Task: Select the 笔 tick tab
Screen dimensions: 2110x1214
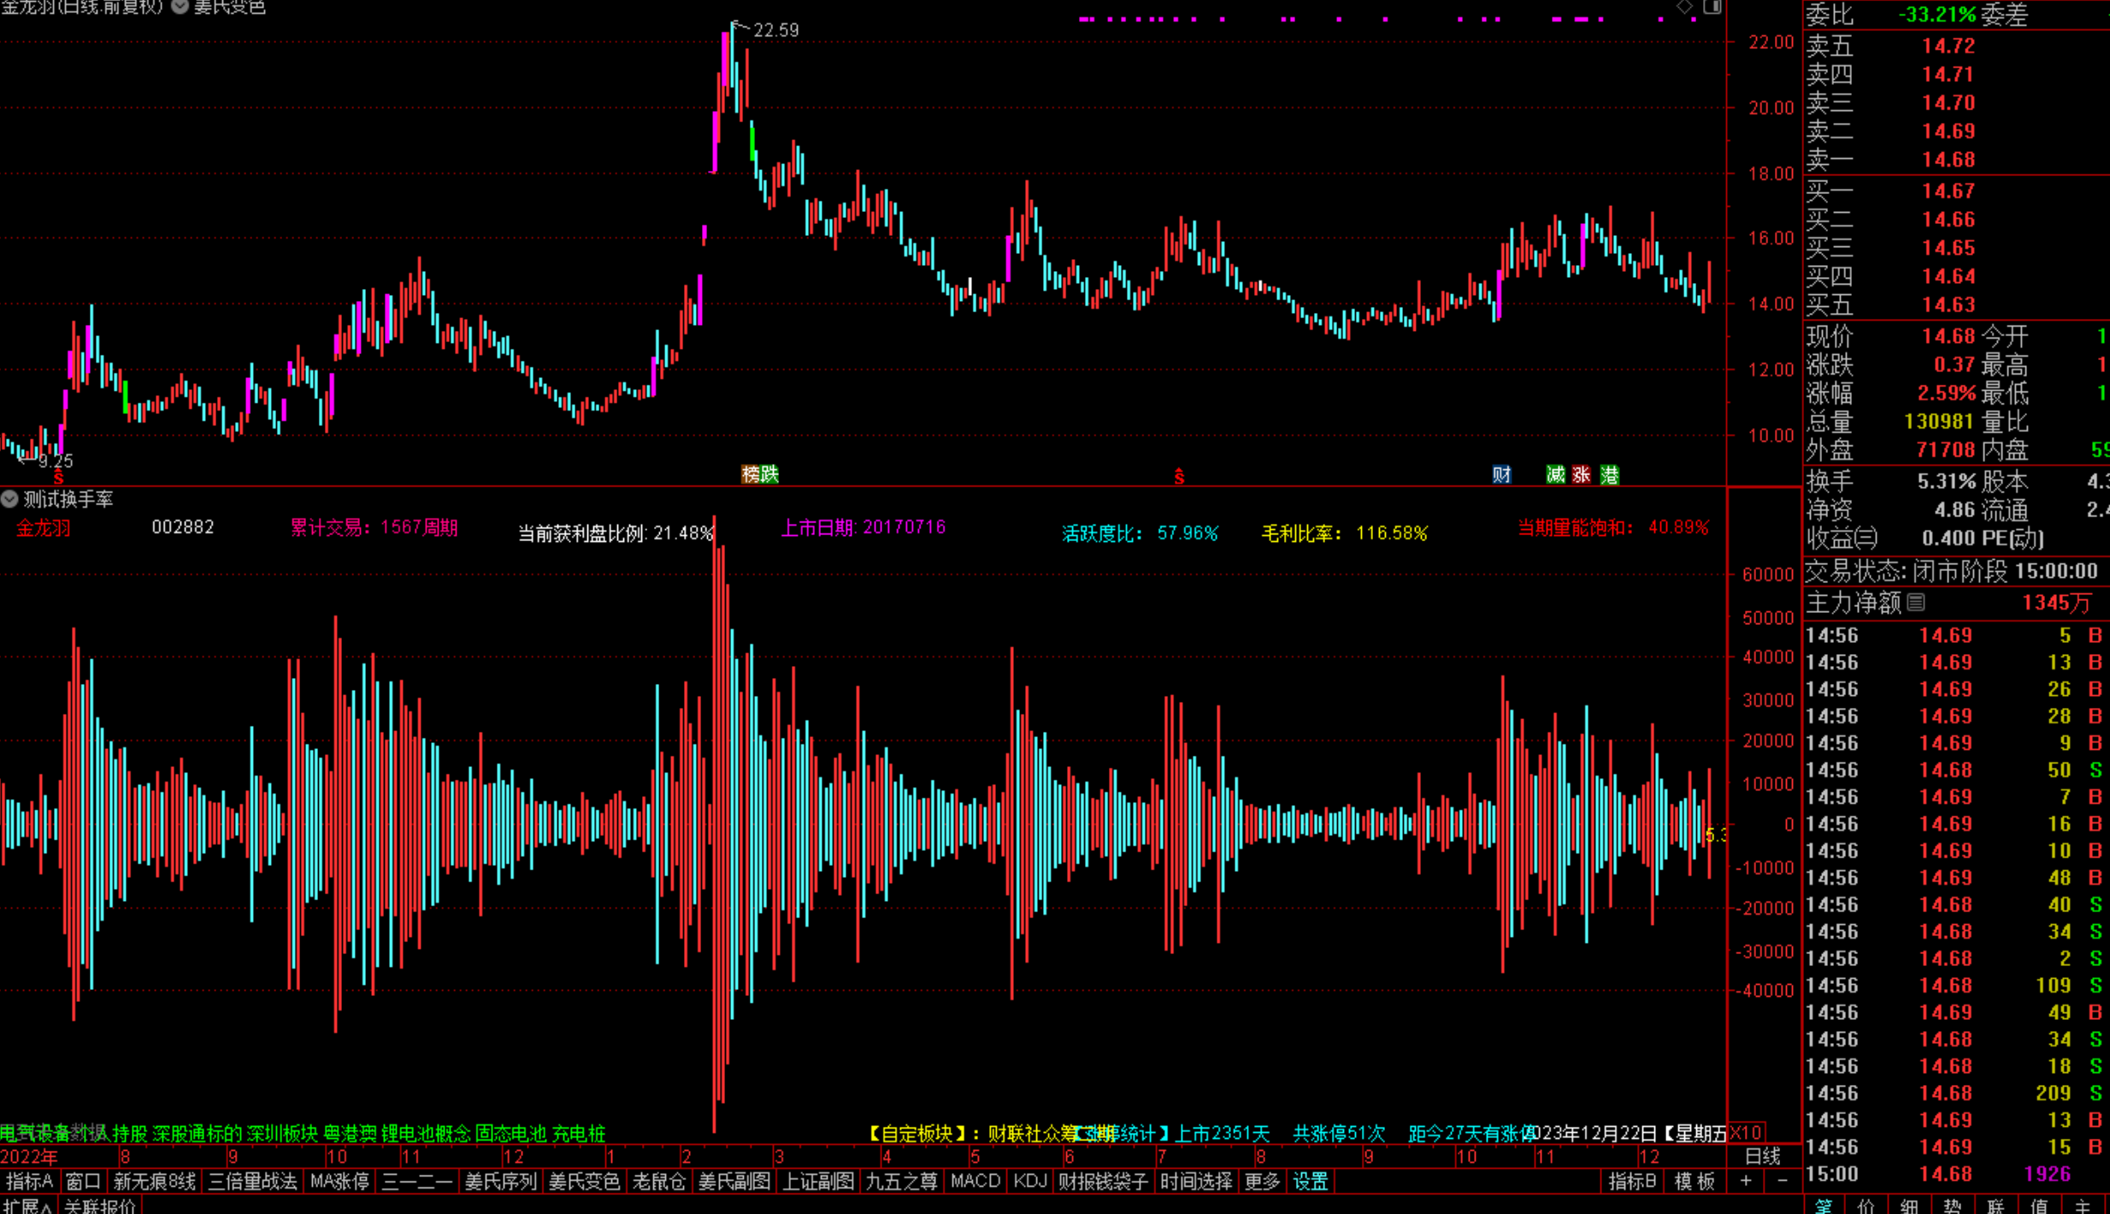Action: pyautogui.click(x=1824, y=1205)
